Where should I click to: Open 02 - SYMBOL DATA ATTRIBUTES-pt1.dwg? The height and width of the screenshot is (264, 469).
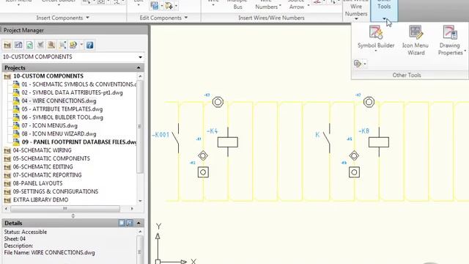[x=72, y=93]
